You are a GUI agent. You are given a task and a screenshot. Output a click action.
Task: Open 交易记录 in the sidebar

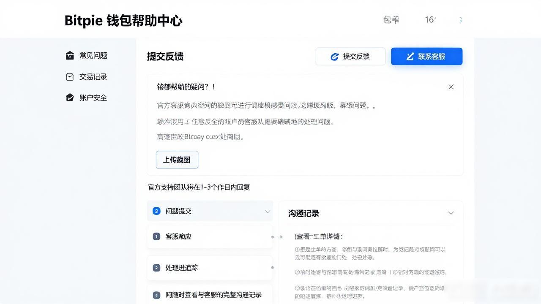tap(86, 77)
